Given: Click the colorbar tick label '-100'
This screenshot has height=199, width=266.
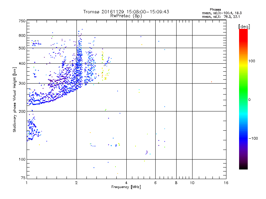Looking at the screenshot, I should (253, 138).
